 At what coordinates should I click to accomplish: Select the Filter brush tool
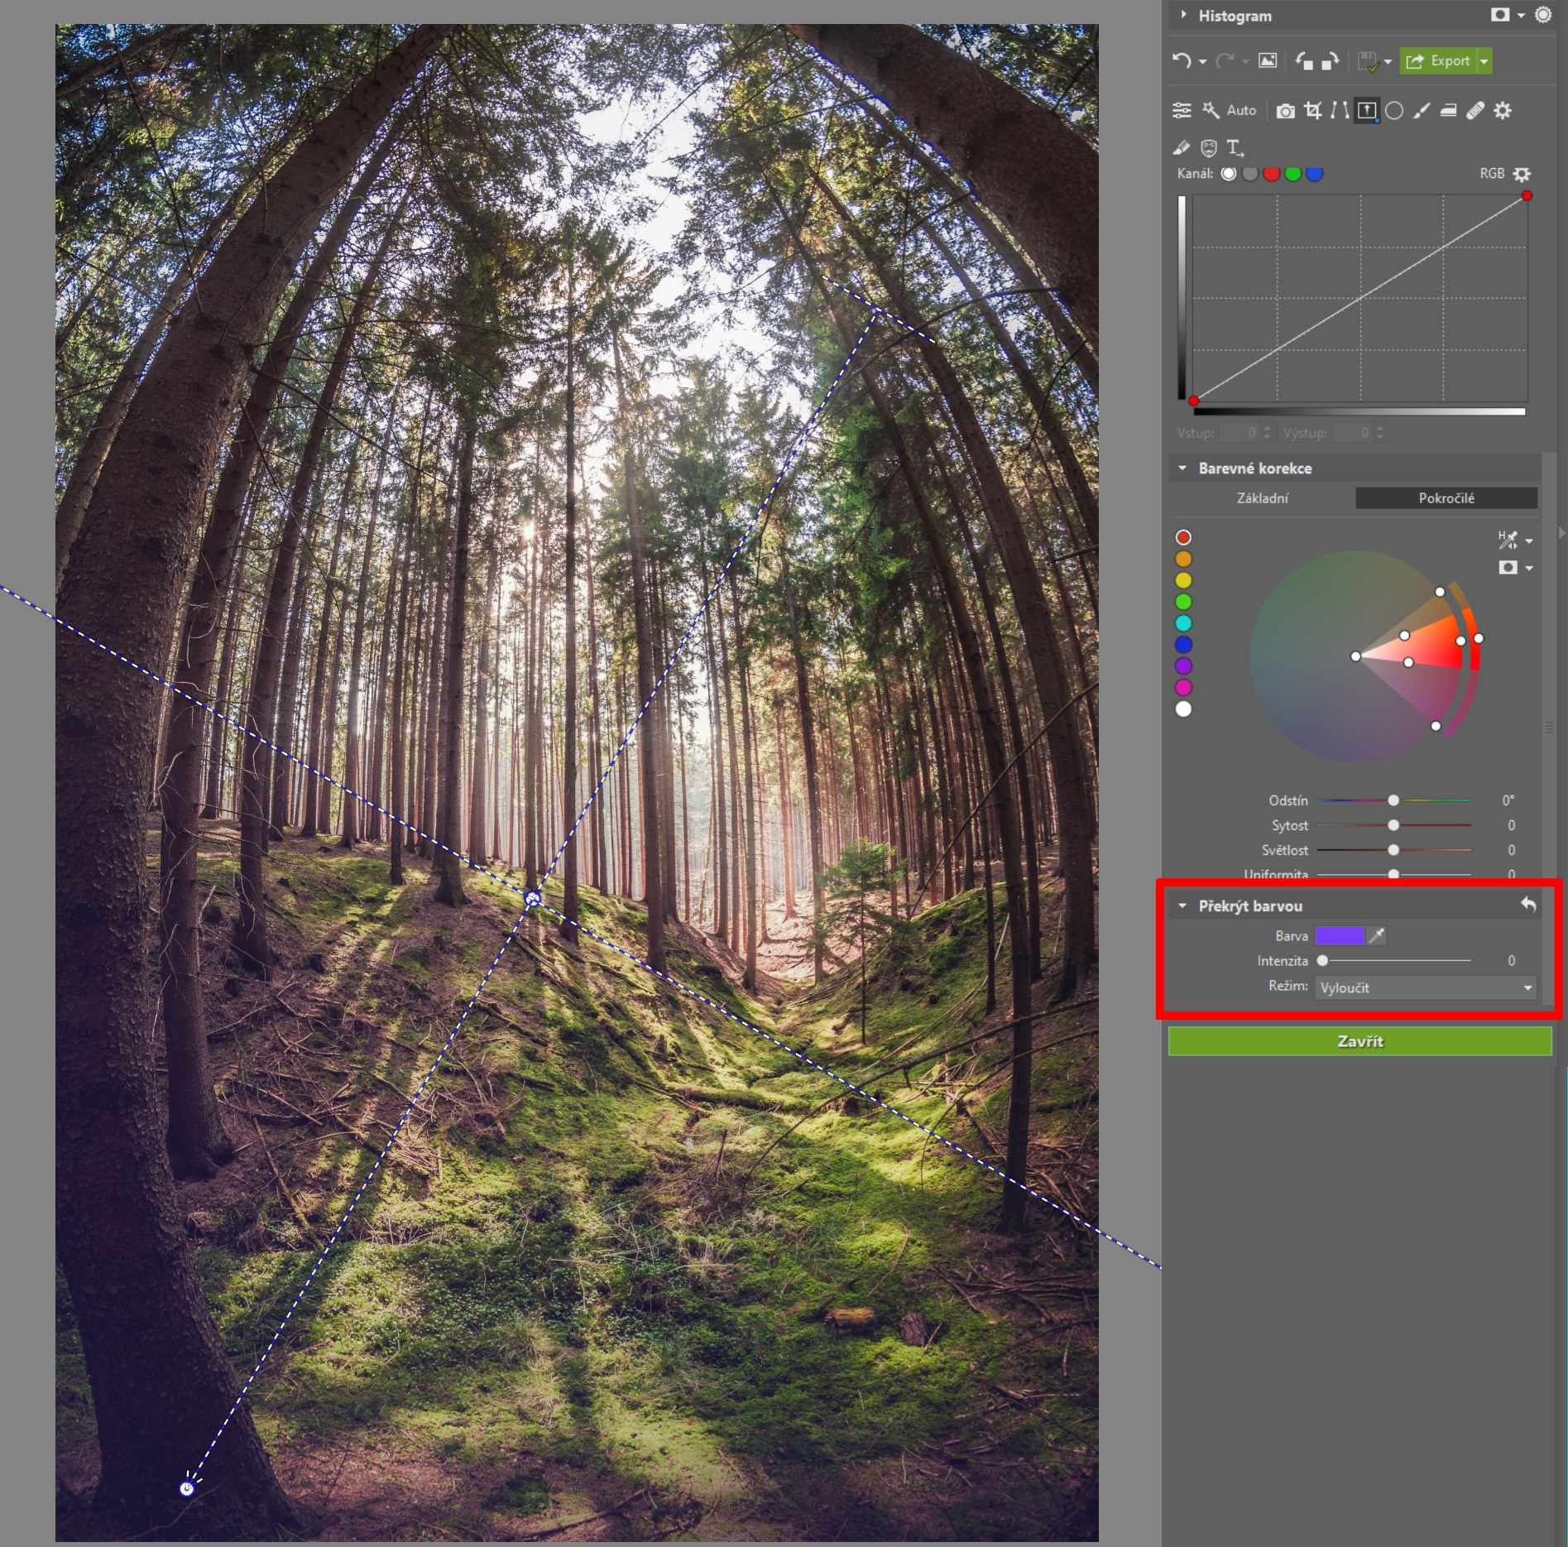tap(1422, 110)
